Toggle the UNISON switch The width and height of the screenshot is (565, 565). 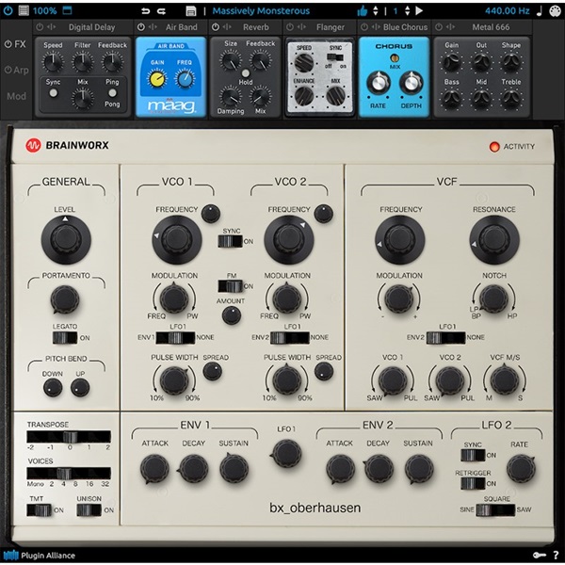pos(89,509)
